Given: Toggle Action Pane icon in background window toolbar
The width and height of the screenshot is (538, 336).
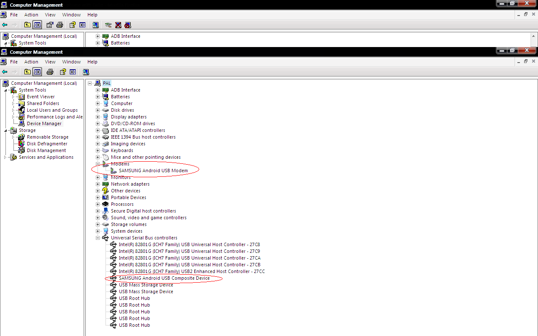Looking at the screenshot, I should [x=82, y=25].
